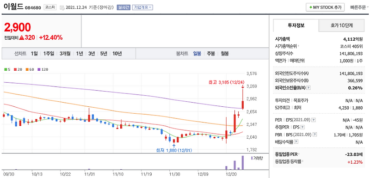Click the 외국인보유주식수 value 366,599

click(355, 80)
